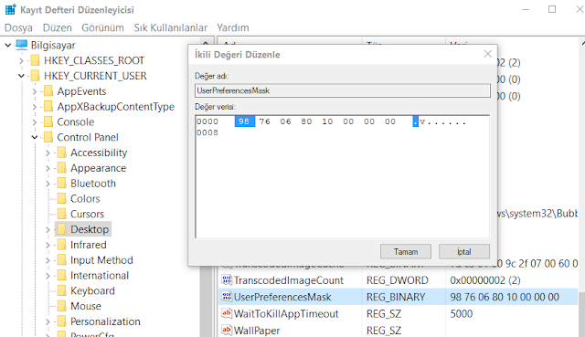Expand the AppXBackupContentType key
The image size is (585, 337).
(35, 106)
